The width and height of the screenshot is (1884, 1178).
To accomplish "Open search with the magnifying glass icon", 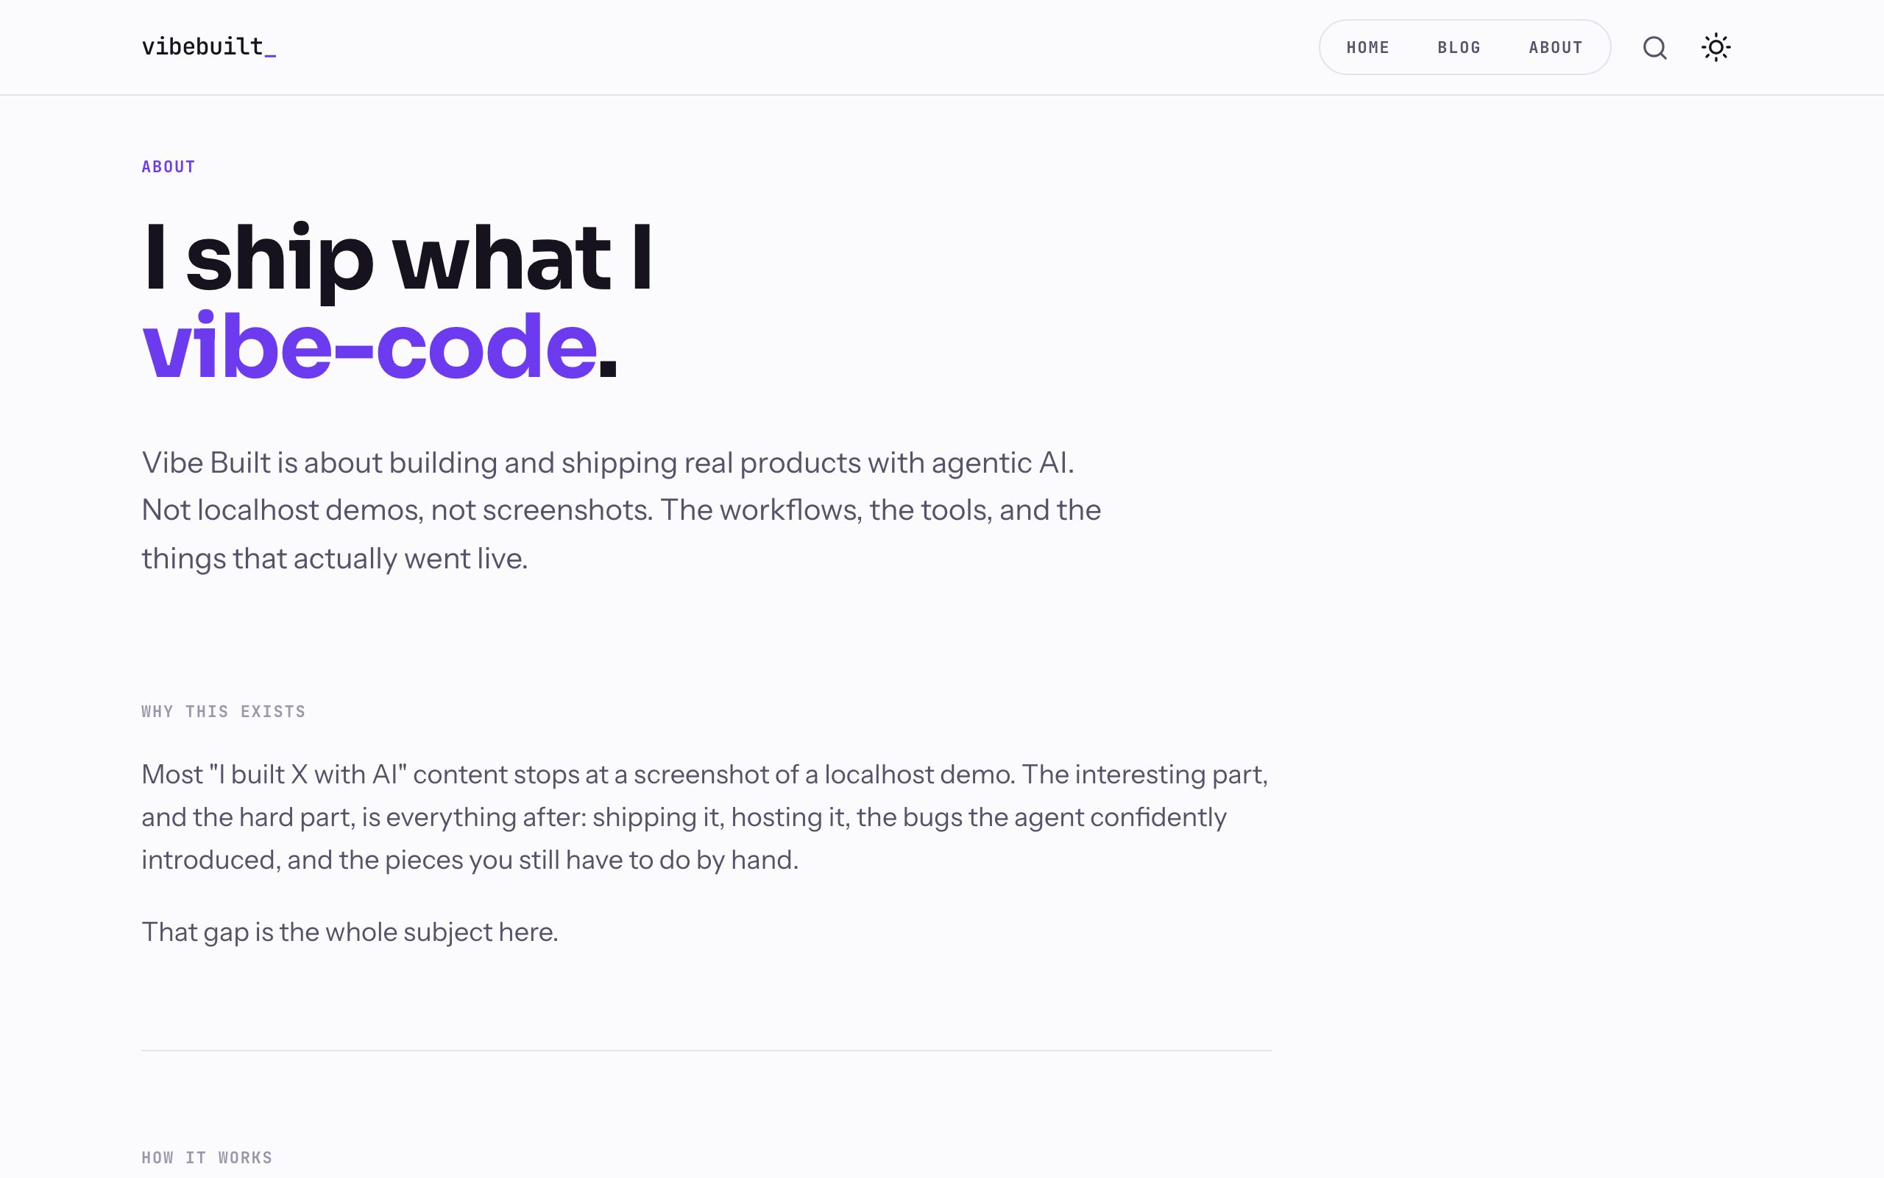I will [1654, 48].
